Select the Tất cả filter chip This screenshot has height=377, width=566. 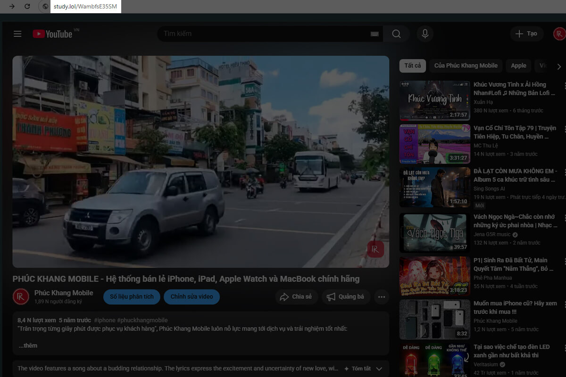click(x=412, y=66)
